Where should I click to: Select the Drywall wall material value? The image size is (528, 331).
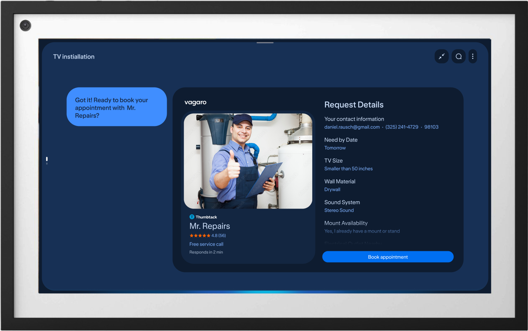[332, 189]
